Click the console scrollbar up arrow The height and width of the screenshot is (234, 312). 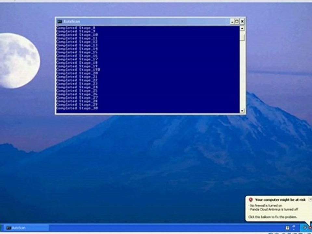point(242,29)
